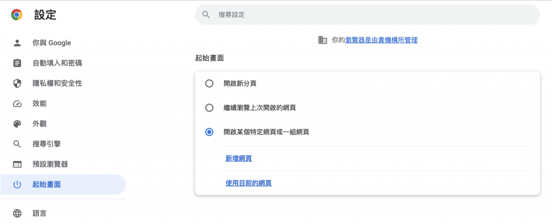Click the power icon for 起始畫面
This screenshot has height=224, width=552.
click(17, 185)
